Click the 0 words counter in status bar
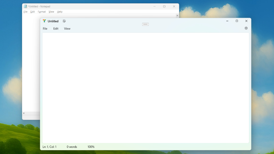Screen dimensions: 274x154 (x=72, y=147)
